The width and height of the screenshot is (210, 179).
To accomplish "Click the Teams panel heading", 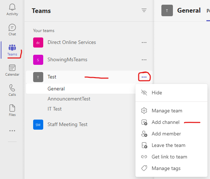I will pyautogui.click(x=41, y=11).
